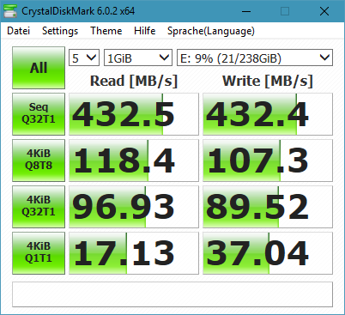Click the Seq write result 432.4
The height and width of the screenshot is (315, 345).
coord(268,114)
